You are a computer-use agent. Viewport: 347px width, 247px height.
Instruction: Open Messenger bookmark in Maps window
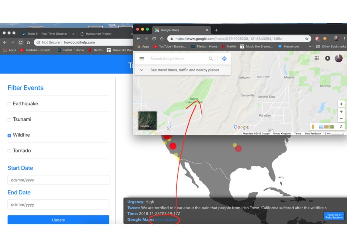(x=289, y=46)
